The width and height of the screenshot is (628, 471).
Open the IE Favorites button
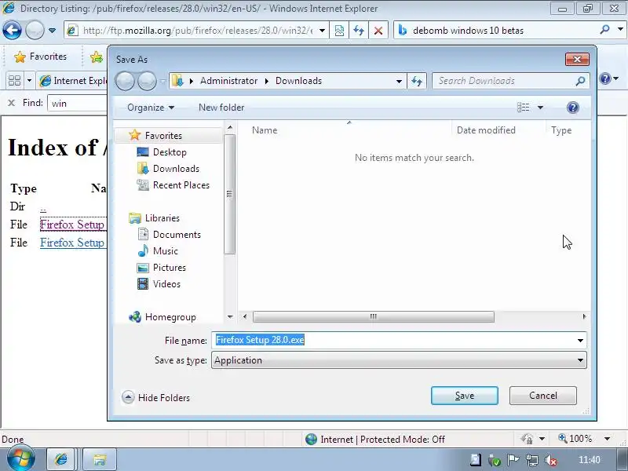pyautogui.click(x=41, y=57)
